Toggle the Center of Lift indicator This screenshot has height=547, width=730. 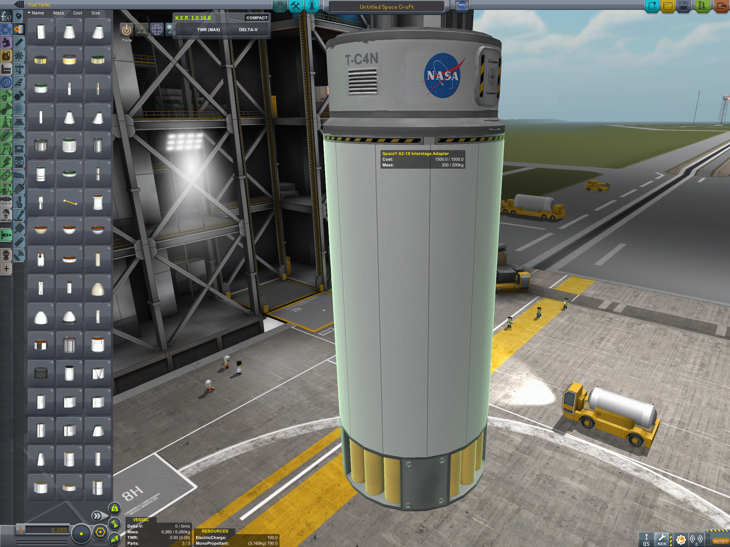click(x=114, y=538)
